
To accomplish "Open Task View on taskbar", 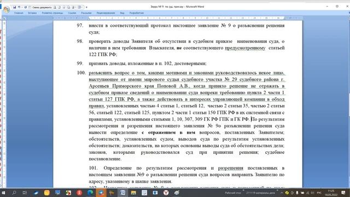I will coord(25,193).
